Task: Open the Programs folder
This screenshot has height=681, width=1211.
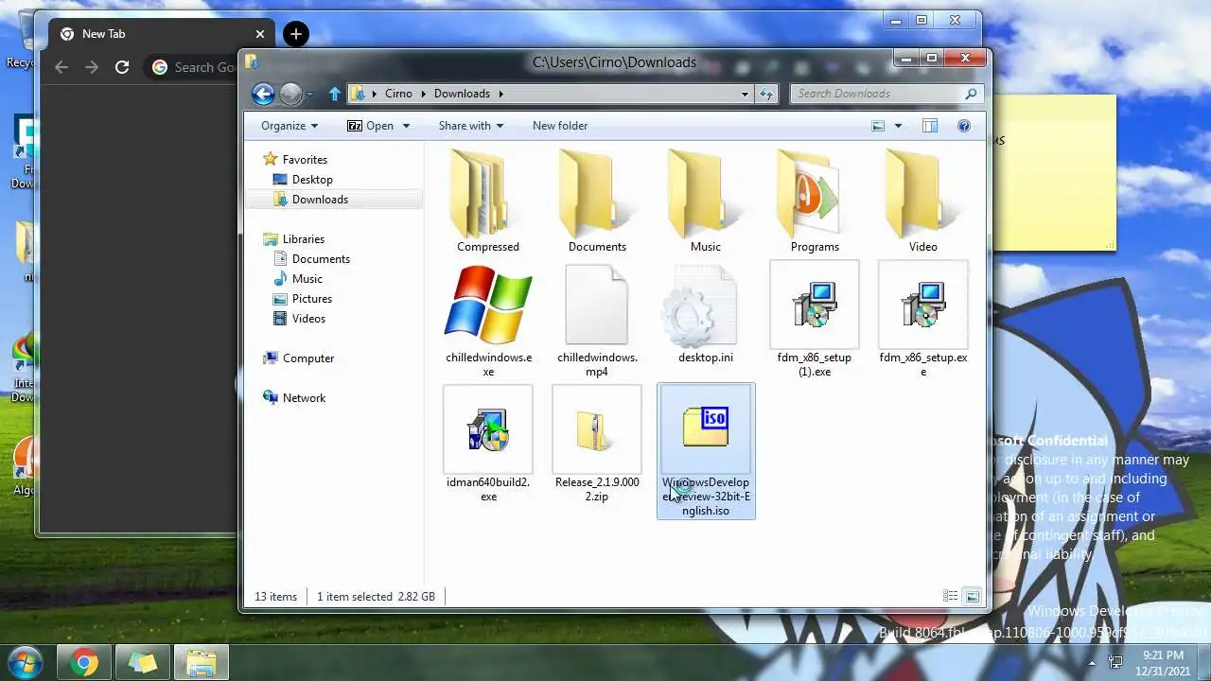Action: [815, 201]
